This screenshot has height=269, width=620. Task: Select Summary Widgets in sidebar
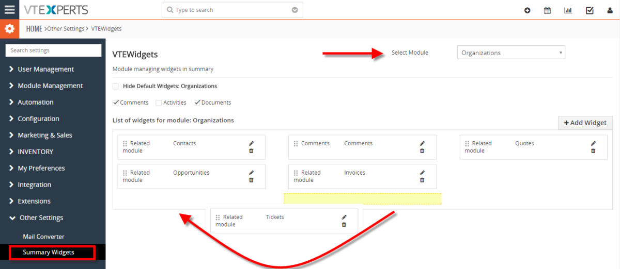tap(49, 252)
